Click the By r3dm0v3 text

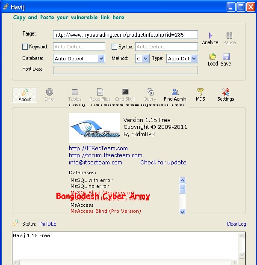(139, 134)
